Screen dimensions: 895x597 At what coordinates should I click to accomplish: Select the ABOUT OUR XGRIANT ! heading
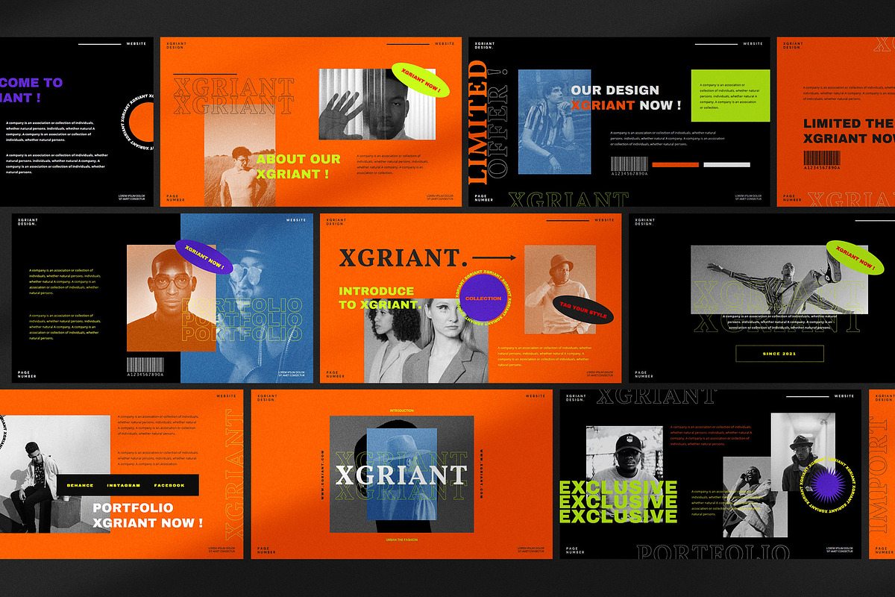tap(298, 166)
